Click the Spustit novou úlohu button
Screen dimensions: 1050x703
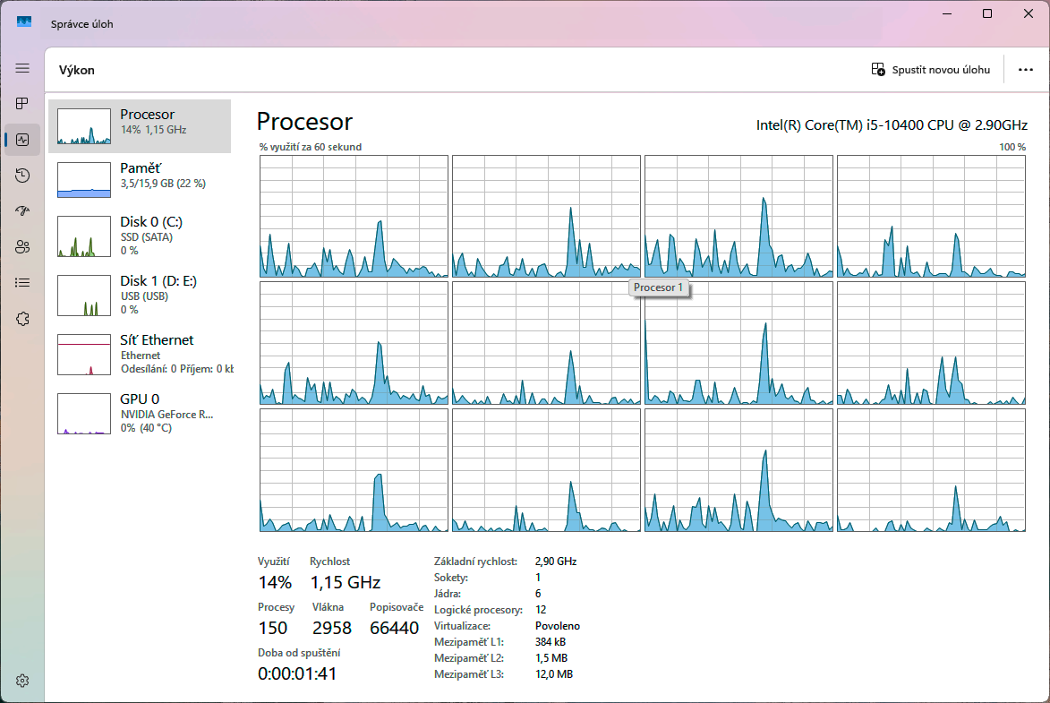931,69
